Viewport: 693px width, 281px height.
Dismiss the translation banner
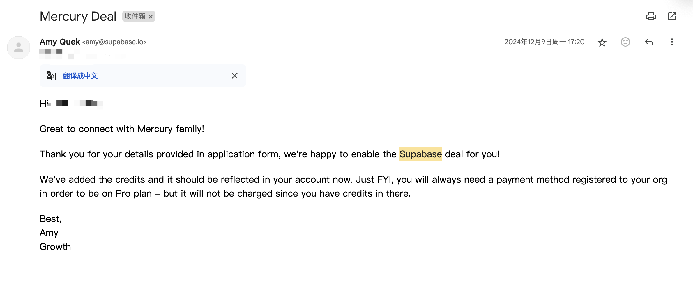[x=234, y=76]
